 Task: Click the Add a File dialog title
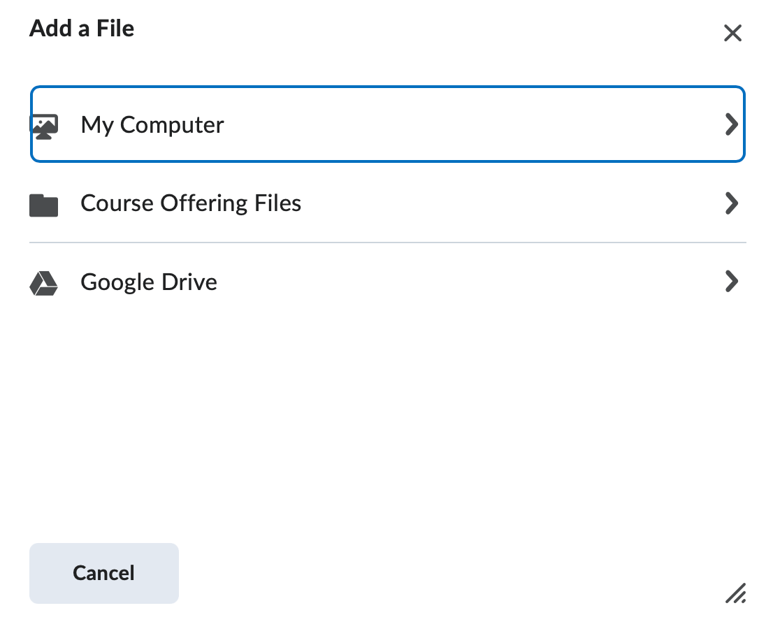tap(81, 29)
